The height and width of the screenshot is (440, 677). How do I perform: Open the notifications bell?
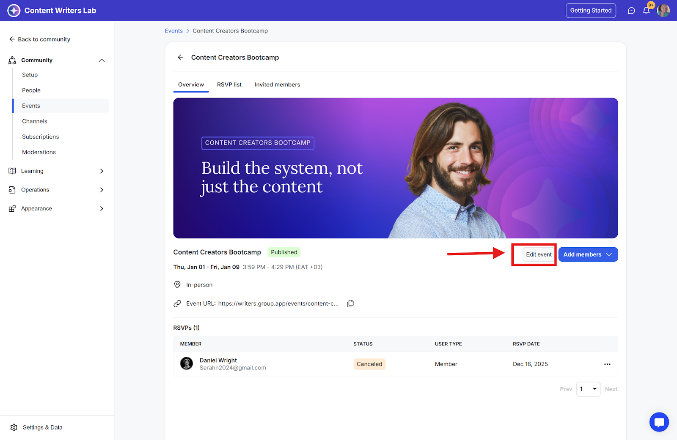pyautogui.click(x=646, y=11)
